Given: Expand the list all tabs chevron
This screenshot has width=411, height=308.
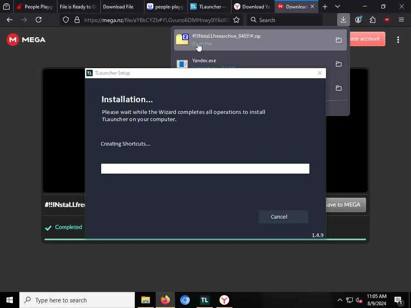Looking at the screenshot, I should pos(338,6).
